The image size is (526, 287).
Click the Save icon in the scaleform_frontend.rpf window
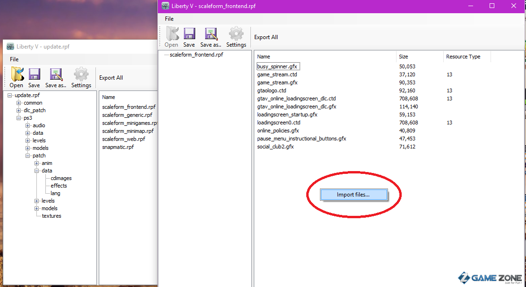tap(189, 34)
